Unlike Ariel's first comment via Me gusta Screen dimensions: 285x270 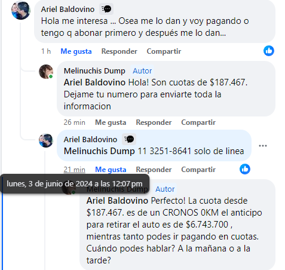point(76,51)
